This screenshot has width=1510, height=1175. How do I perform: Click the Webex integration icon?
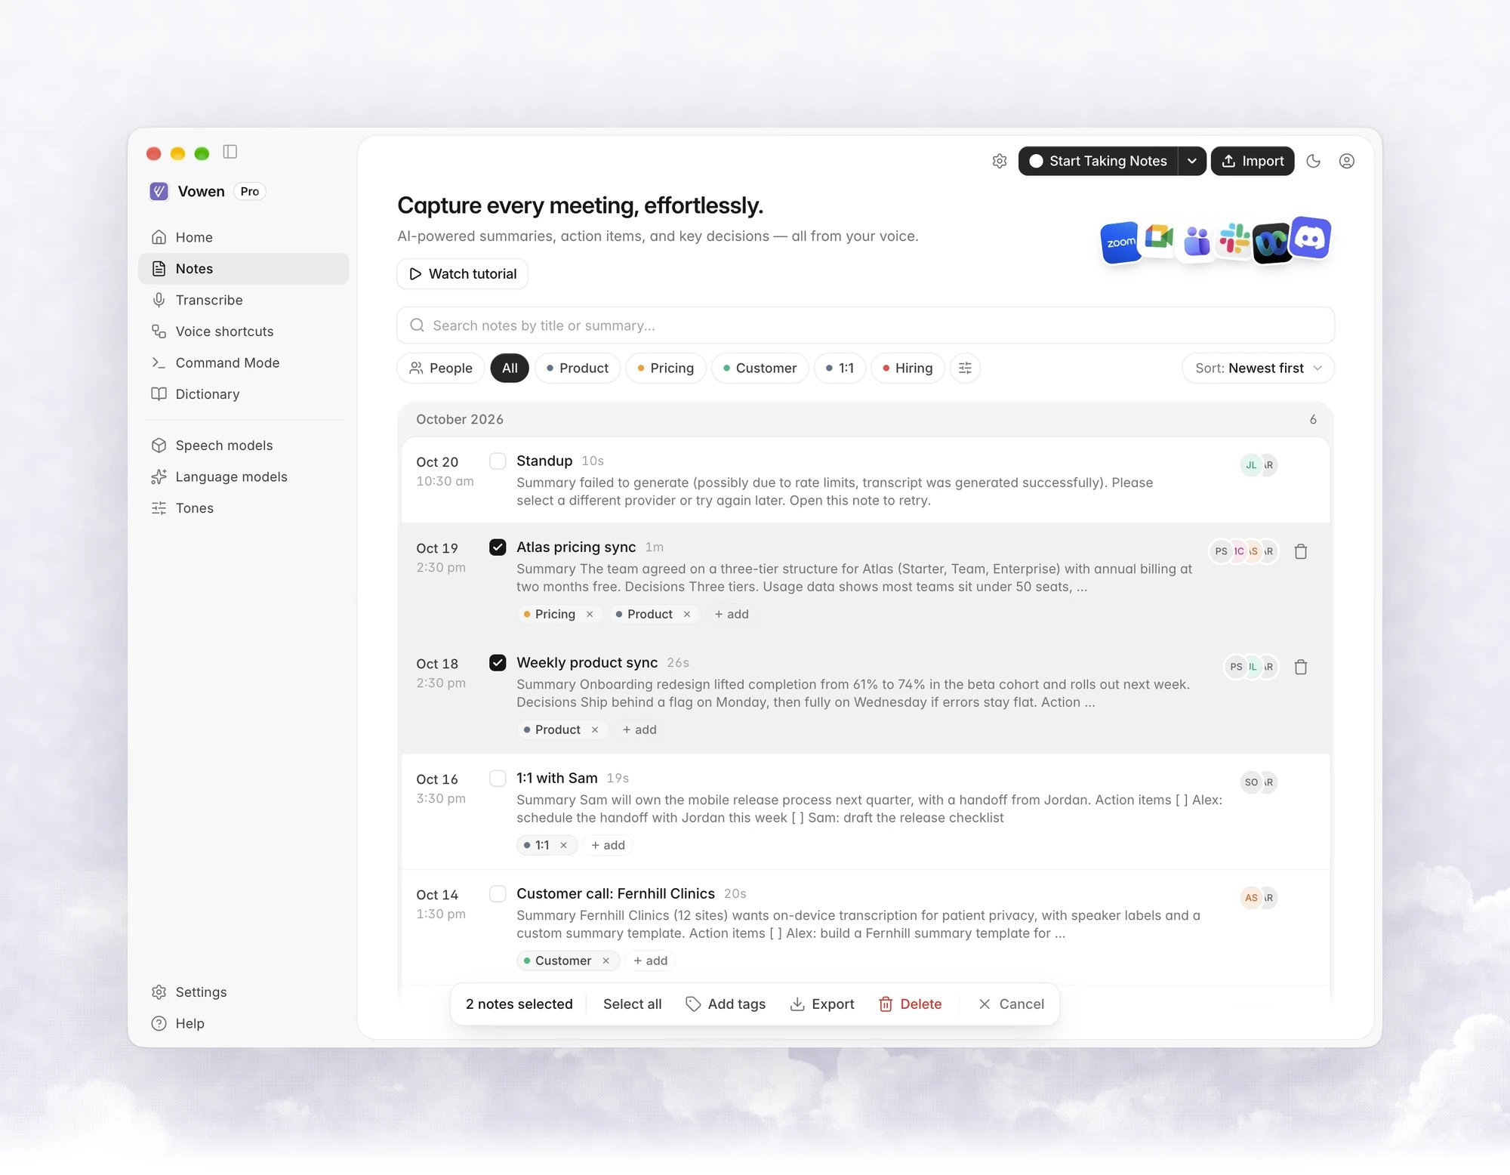pyautogui.click(x=1272, y=243)
